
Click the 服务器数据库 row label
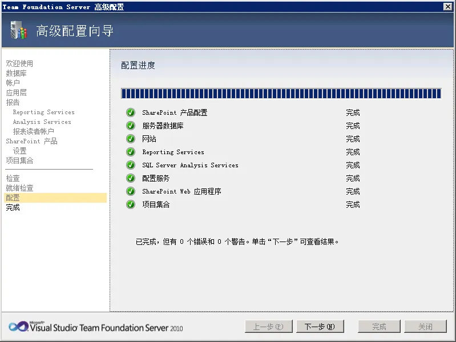(x=163, y=126)
